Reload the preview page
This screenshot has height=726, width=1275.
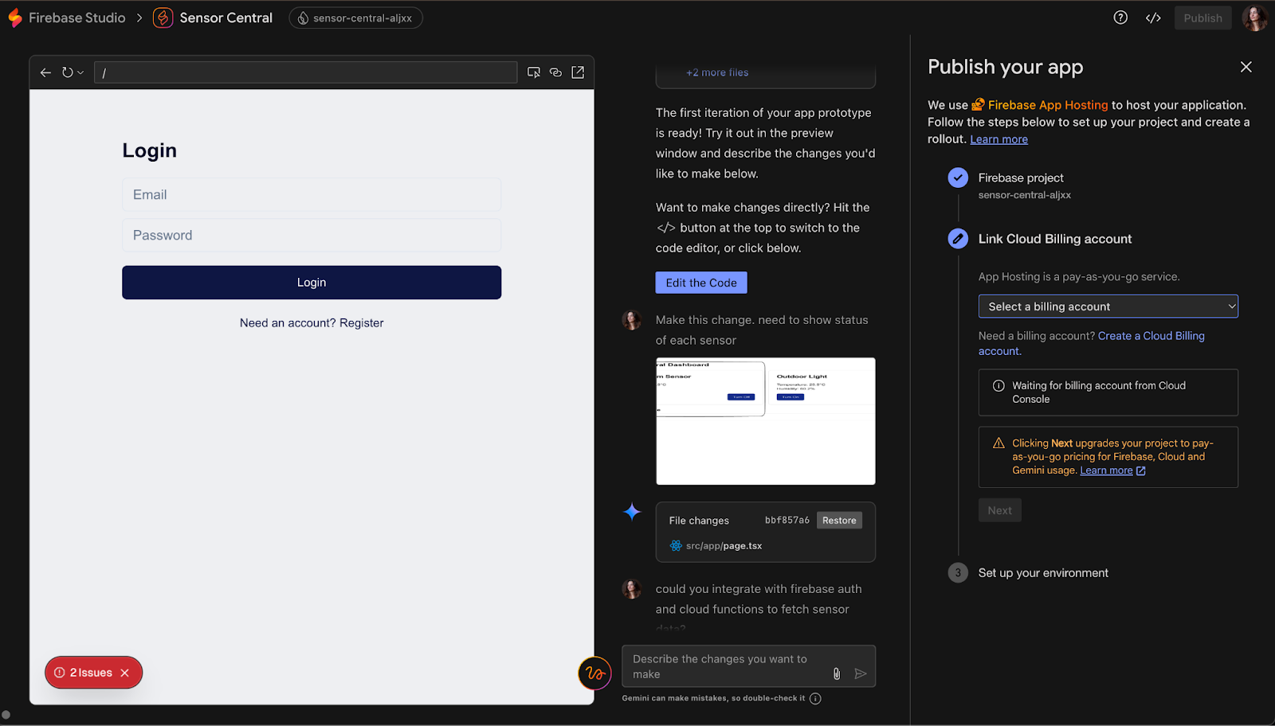click(x=68, y=72)
